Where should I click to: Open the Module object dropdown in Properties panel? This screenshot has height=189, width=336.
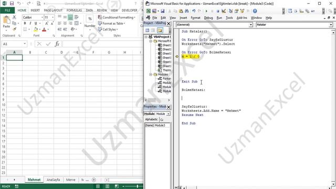click(x=169, y=114)
